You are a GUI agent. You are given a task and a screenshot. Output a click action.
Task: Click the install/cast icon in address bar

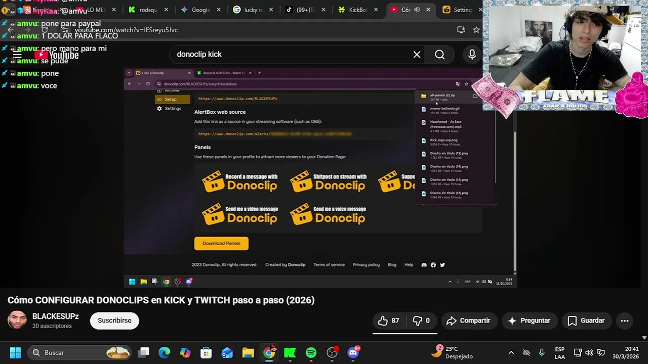click(x=461, y=30)
